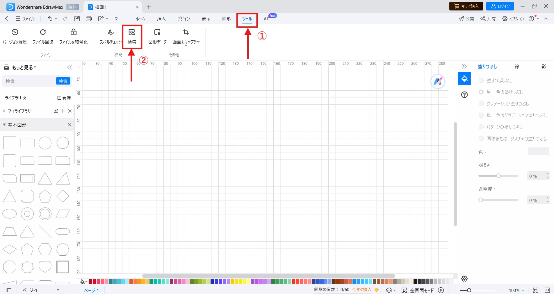Click 公開 publish button
The width and height of the screenshot is (554, 294).
point(466,19)
